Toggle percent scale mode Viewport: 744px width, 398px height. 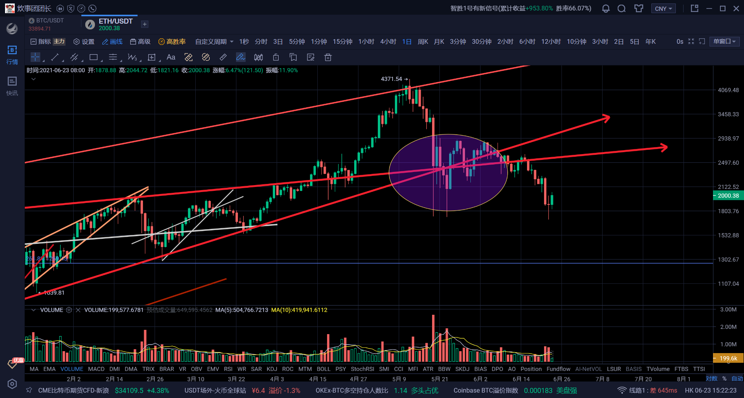tap(724, 379)
